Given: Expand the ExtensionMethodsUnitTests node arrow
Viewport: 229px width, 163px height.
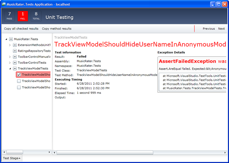Looking at the screenshot, I should [x=10, y=45].
